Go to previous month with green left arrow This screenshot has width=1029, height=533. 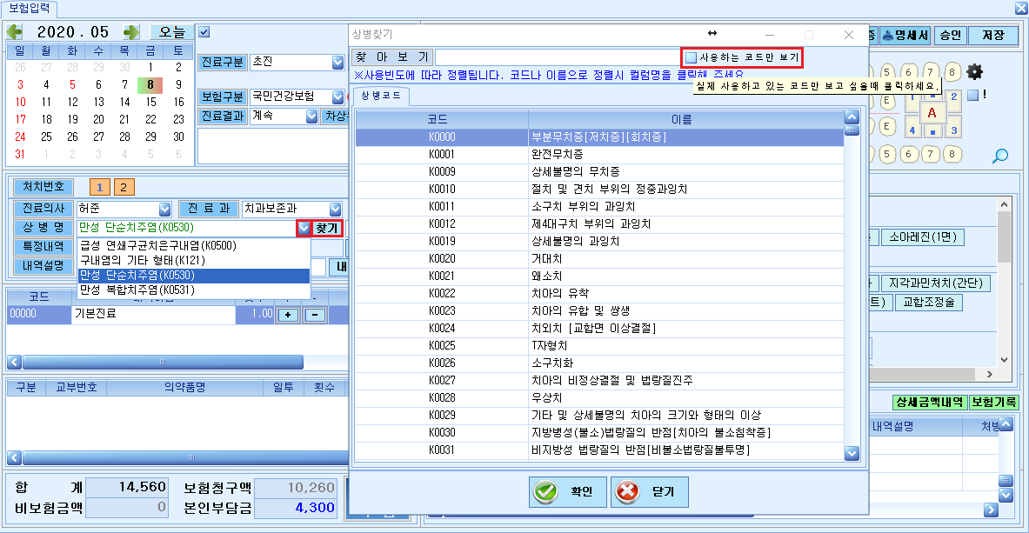pos(15,31)
